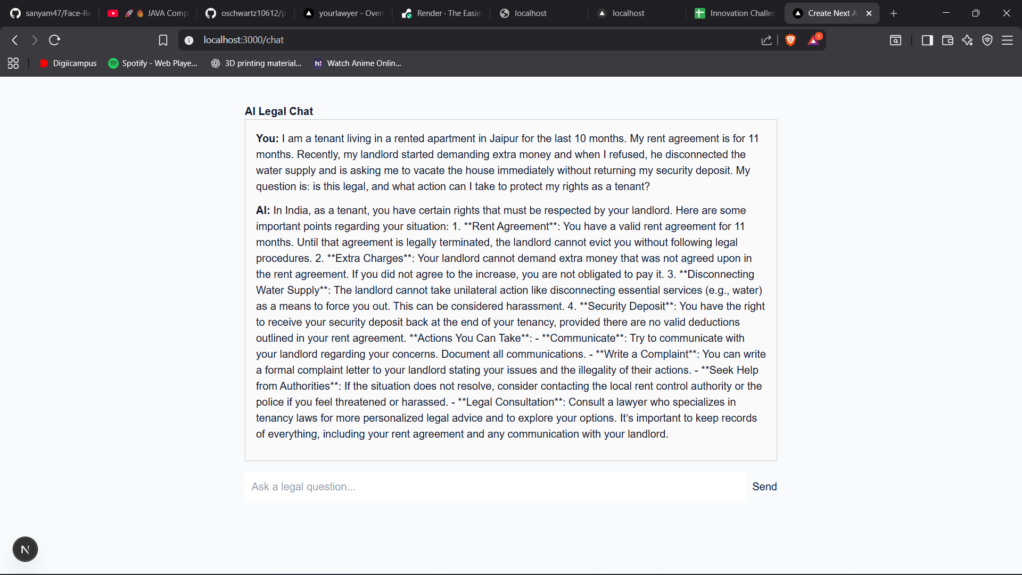Open Leo AI assistant icon
Image resolution: width=1022 pixels, height=575 pixels.
point(967,40)
